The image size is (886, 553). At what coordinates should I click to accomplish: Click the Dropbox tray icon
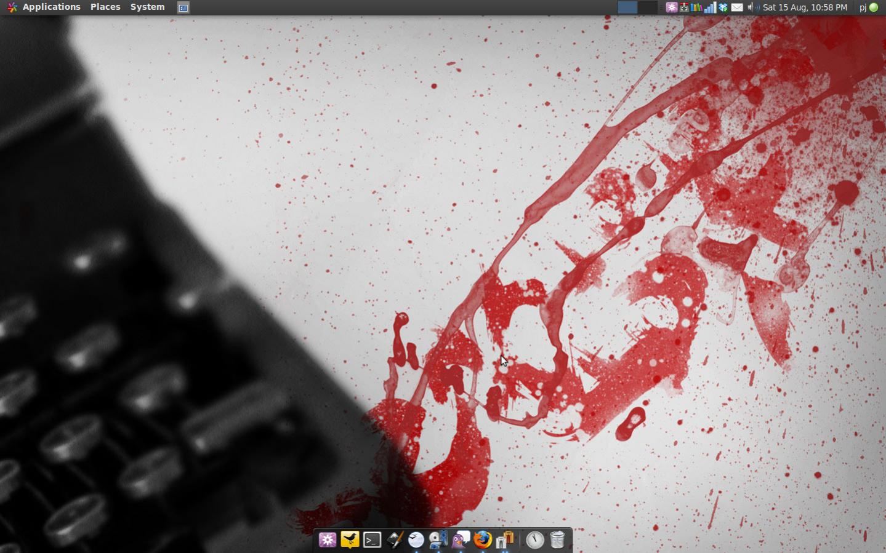723,7
